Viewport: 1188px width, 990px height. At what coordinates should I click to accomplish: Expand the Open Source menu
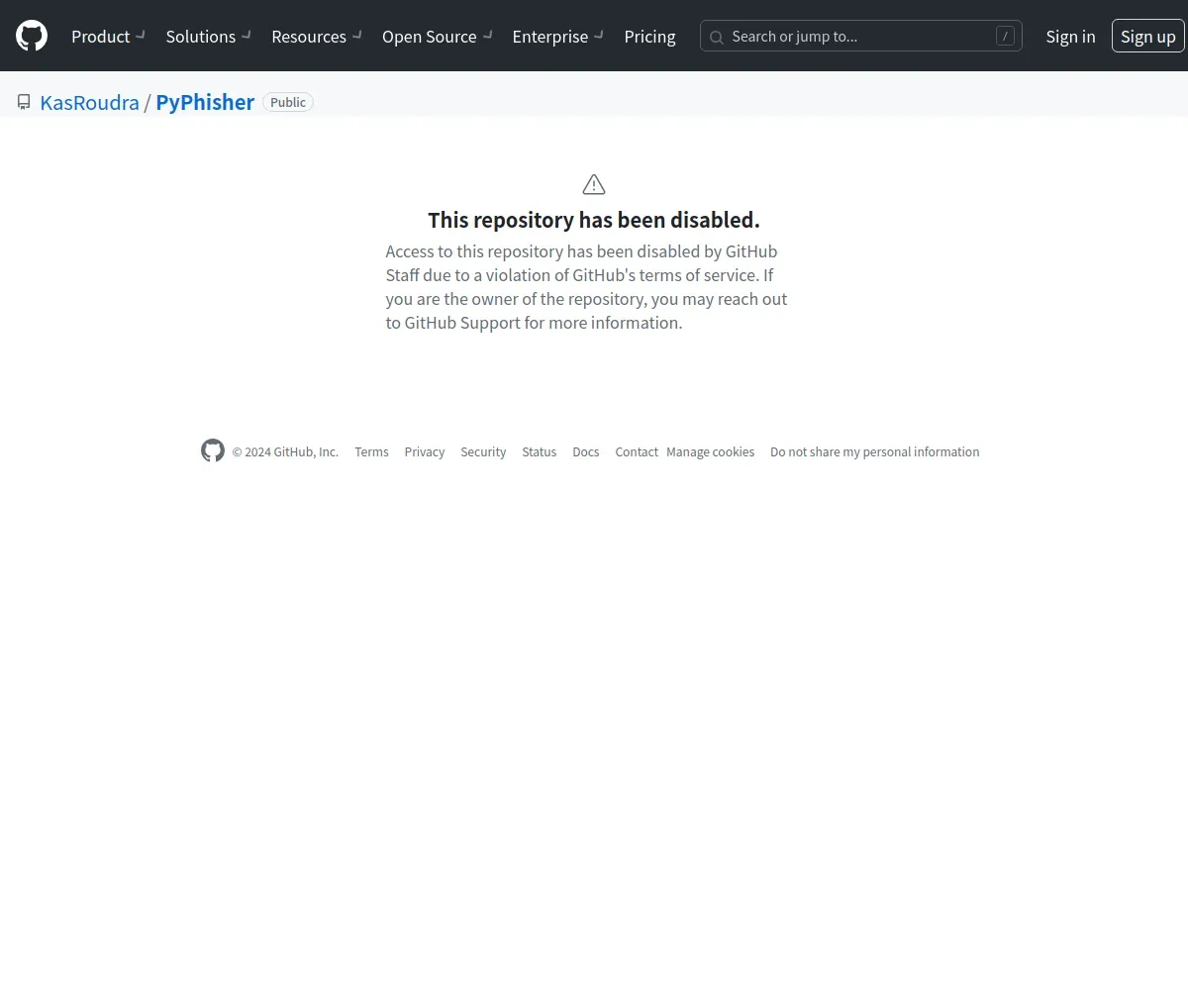coord(438,37)
